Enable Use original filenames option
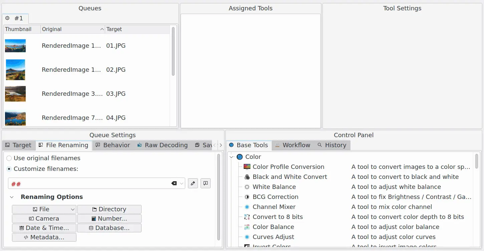The height and width of the screenshot is (251, 484). coord(9,158)
